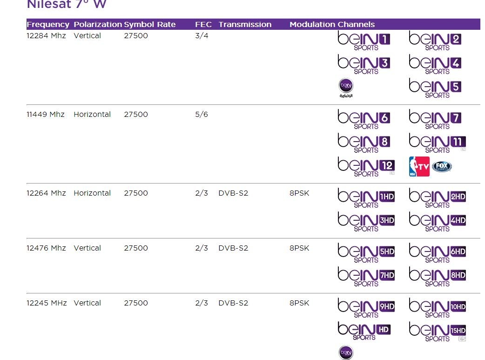Open the beIN Sports 7HD logo

pyautogui.click(x=366, y=277)
